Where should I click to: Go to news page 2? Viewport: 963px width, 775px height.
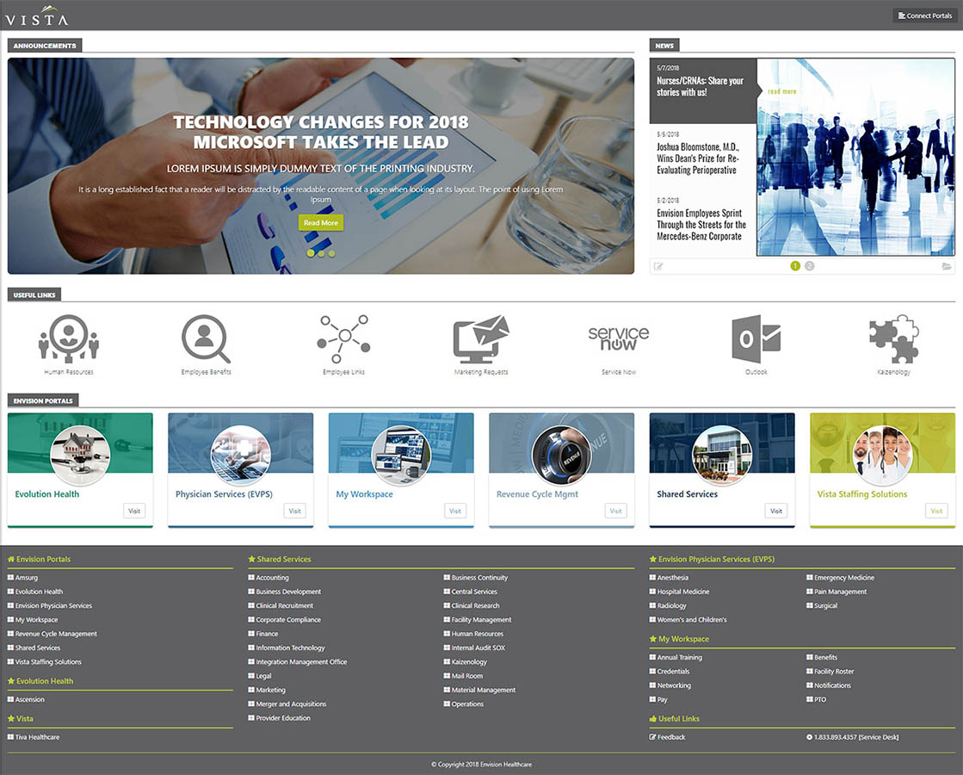810,266
